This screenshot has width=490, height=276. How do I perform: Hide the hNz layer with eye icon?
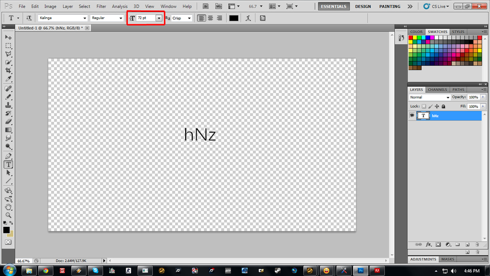(412, 116)
